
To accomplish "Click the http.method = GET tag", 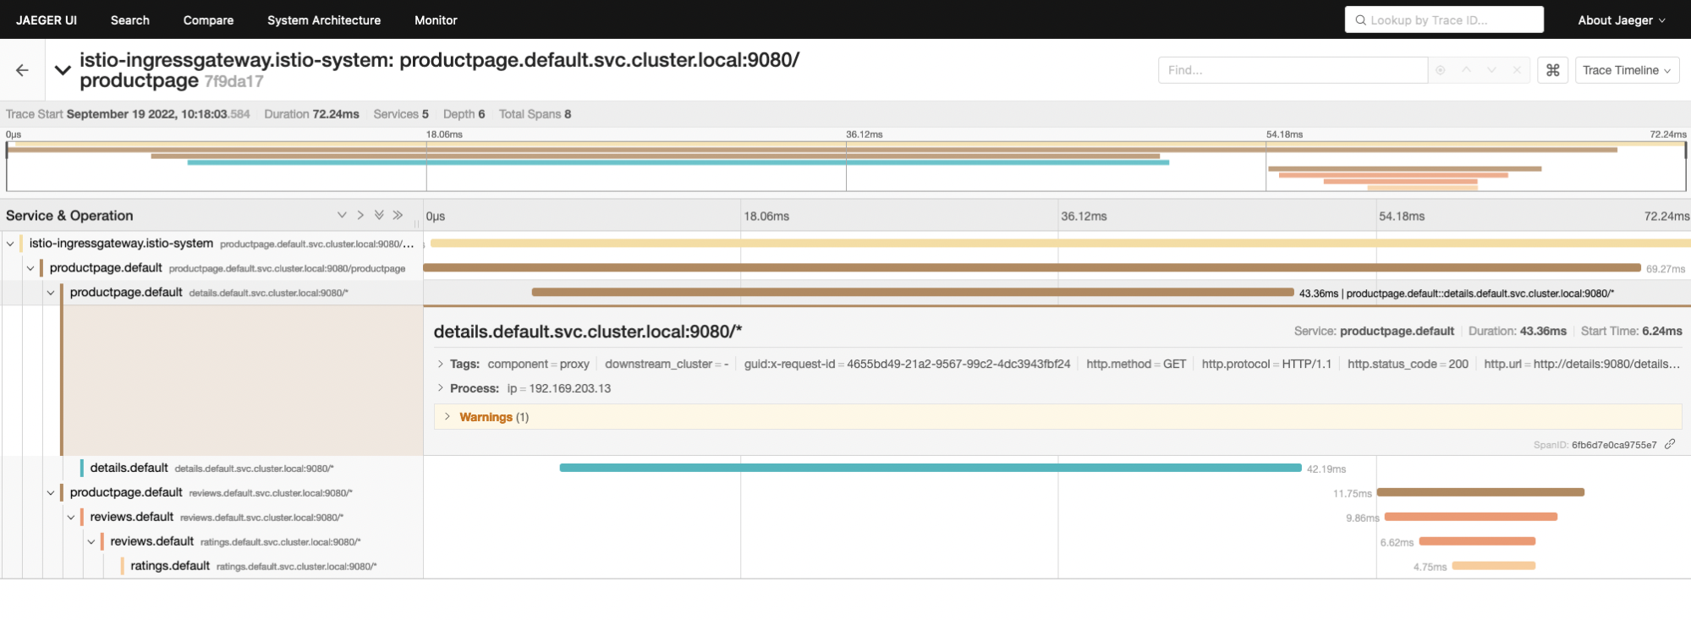I will [x=1136, y=364].
